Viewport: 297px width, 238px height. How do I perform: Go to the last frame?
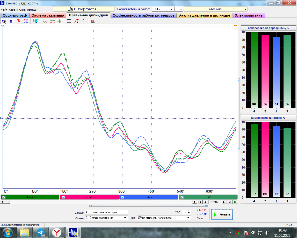[x=230, y=202]
